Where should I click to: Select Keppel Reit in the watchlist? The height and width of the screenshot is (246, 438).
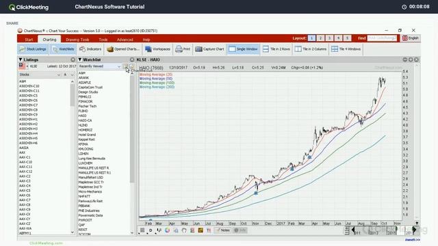click(87, 139)
